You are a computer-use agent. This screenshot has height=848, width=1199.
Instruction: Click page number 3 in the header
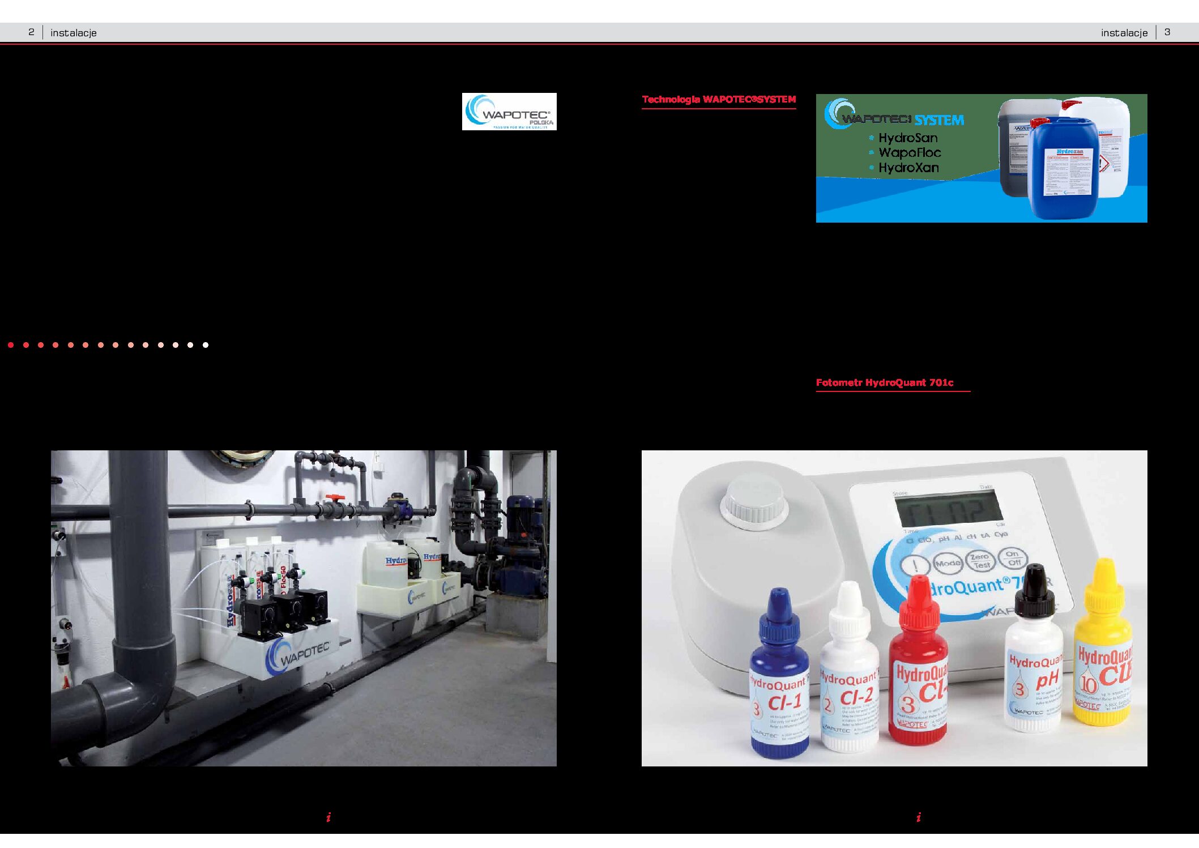point(1167,32)
